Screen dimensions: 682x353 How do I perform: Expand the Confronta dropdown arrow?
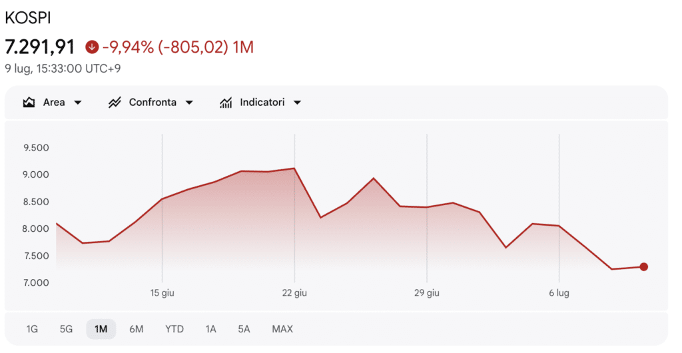(x=189, y=103)
